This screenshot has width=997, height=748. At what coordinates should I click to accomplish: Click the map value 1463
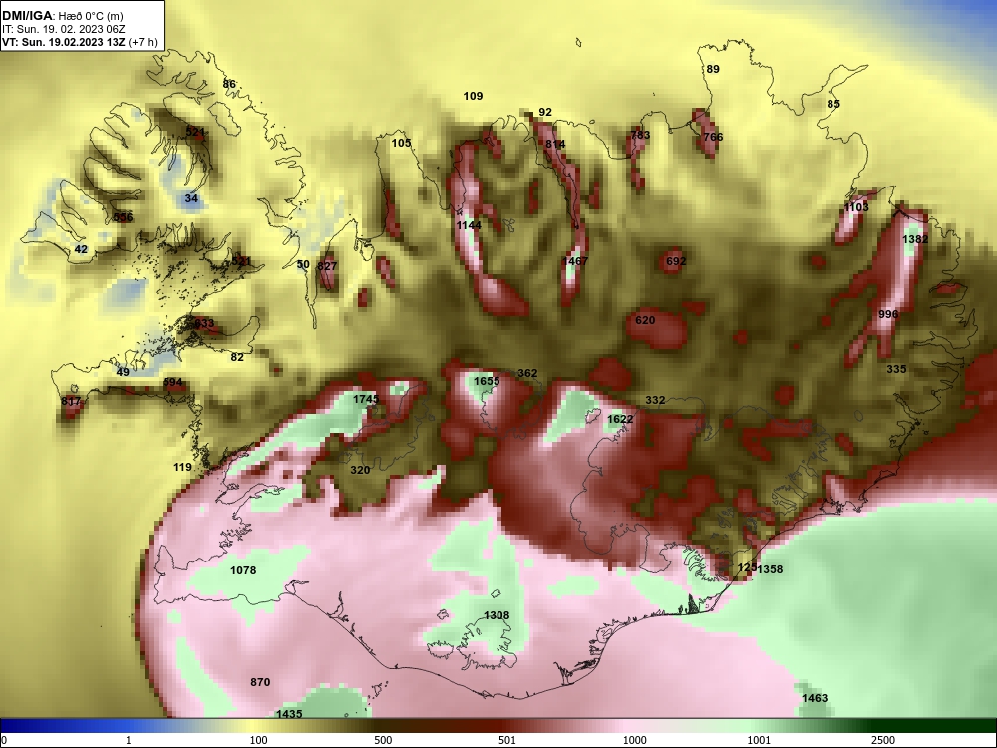coord(815,698)
